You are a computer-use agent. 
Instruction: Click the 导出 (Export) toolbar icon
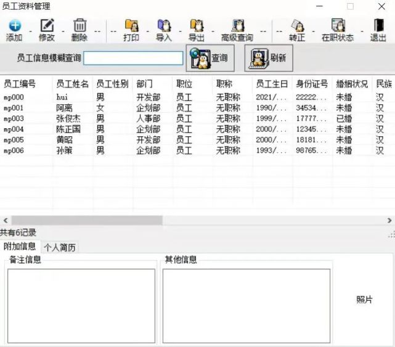pos(197,25)
